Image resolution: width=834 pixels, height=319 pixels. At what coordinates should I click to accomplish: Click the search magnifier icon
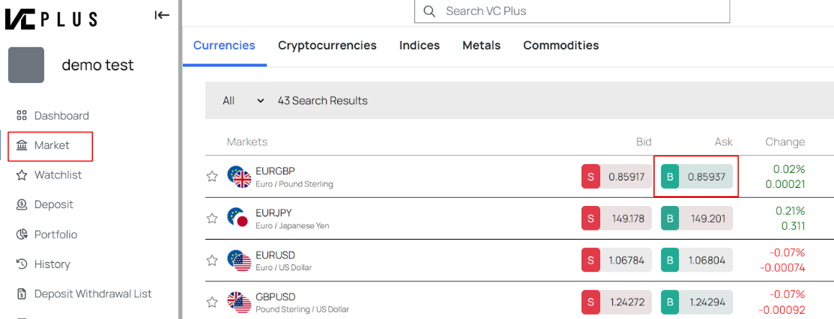pos(429,11)
